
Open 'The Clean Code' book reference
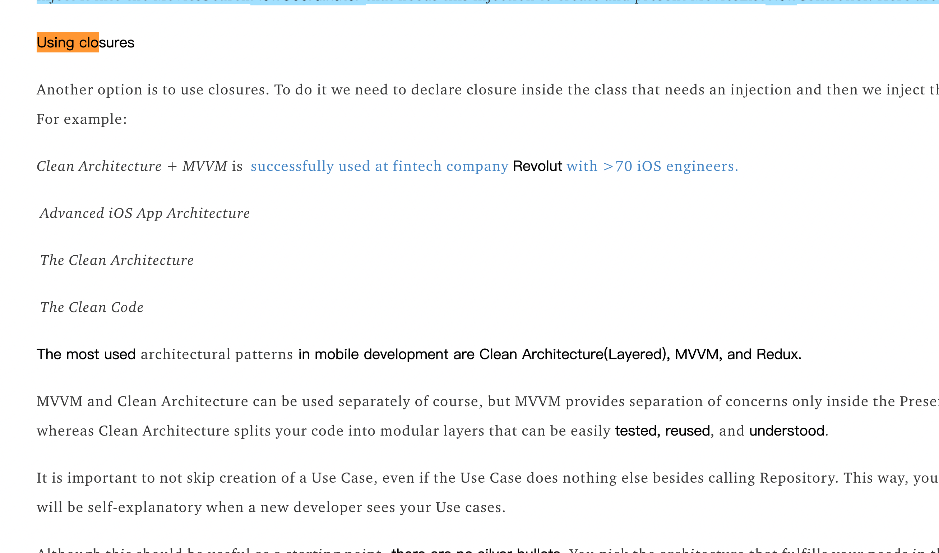(91, 307)
